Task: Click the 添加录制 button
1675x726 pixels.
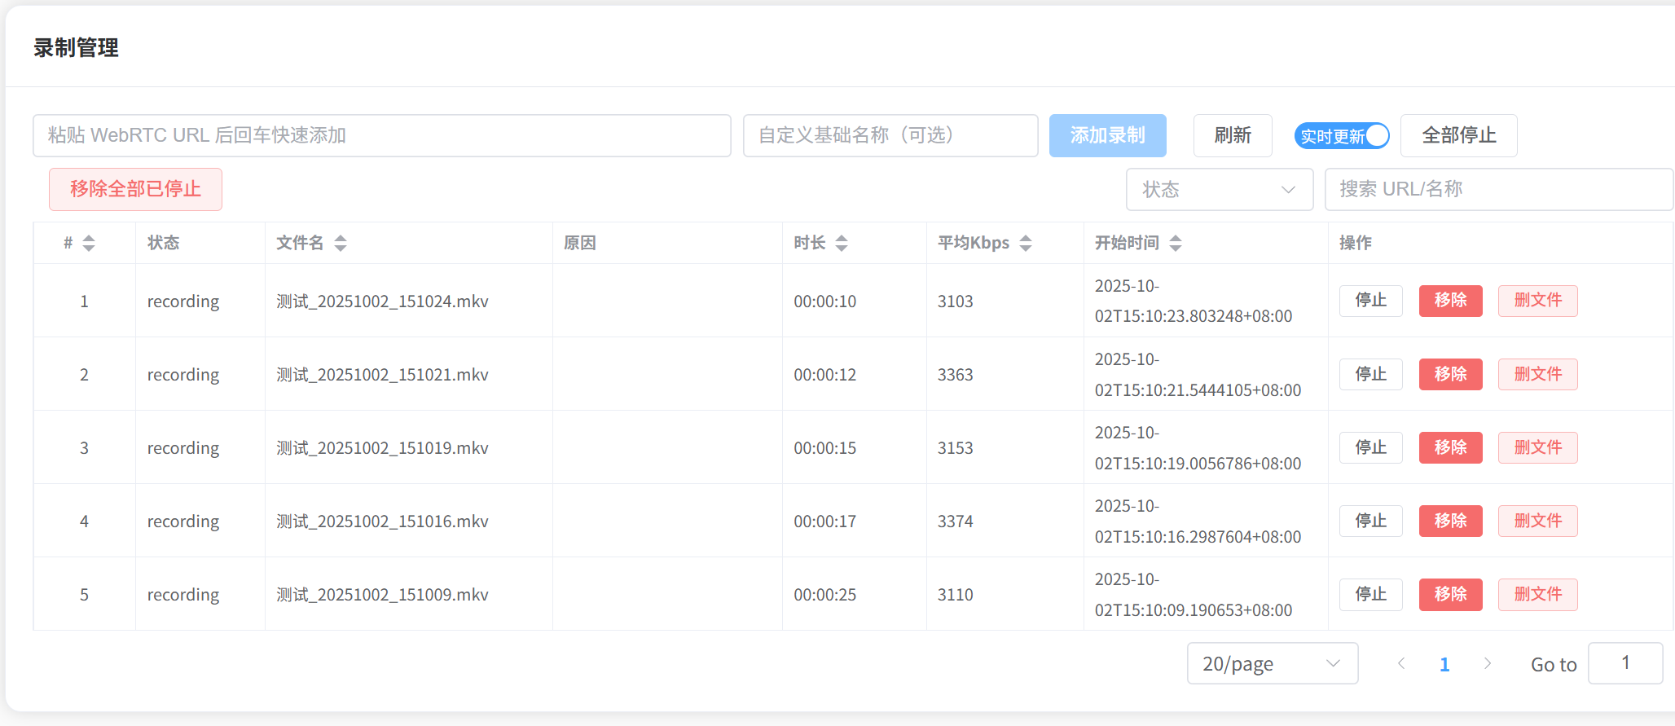Action: pyautogui.click(x=1107, y=135)
